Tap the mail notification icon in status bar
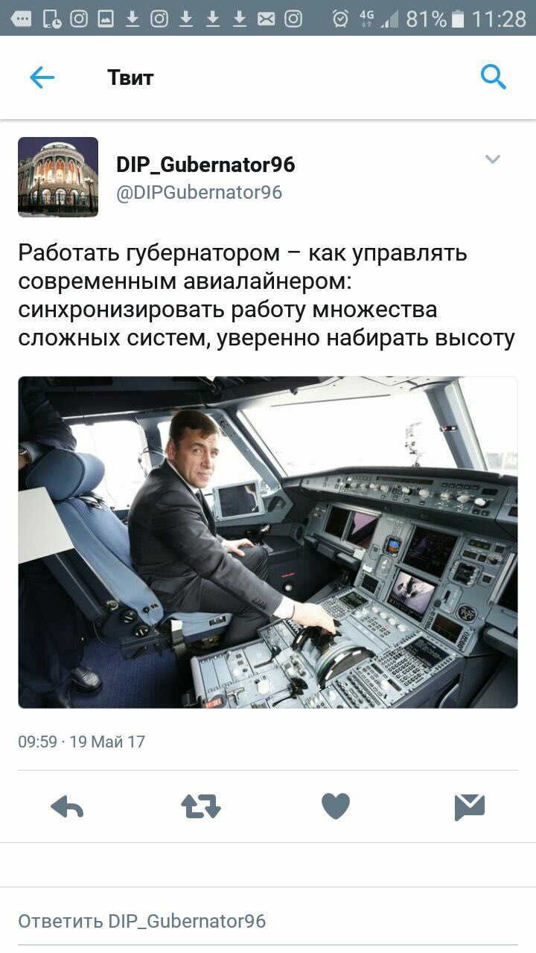 267,19
